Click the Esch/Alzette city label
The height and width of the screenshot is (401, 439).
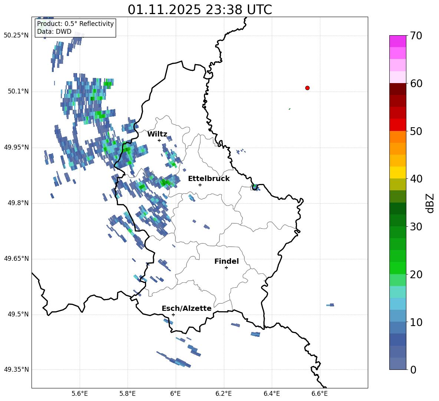(187, 308)
